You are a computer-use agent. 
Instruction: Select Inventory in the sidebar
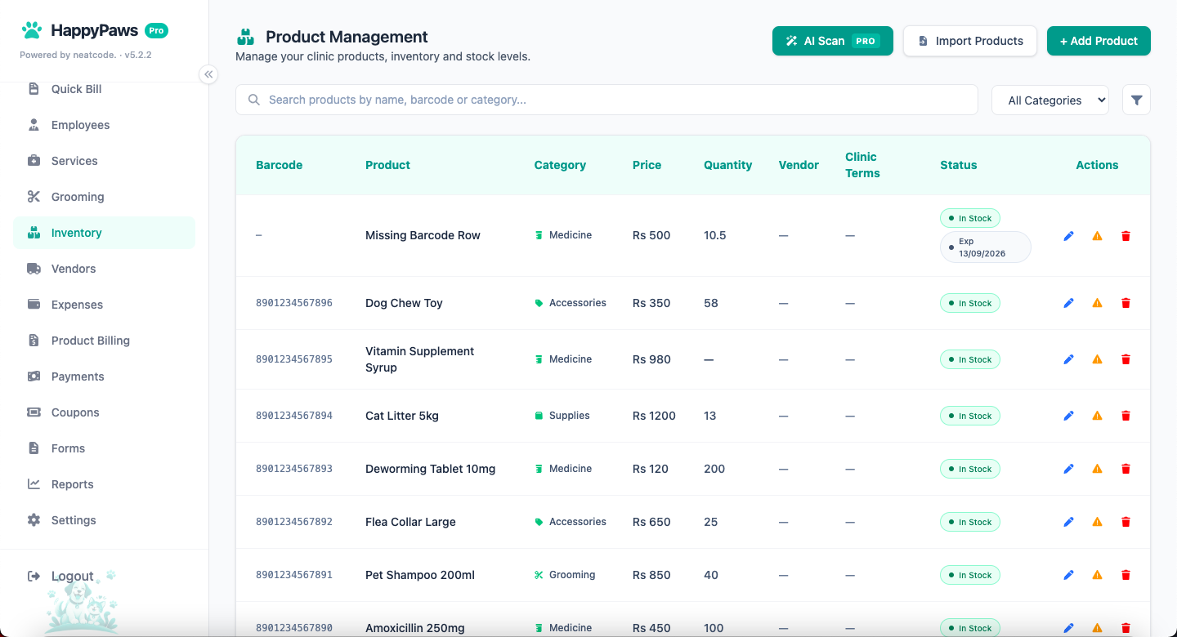(105, 233)
